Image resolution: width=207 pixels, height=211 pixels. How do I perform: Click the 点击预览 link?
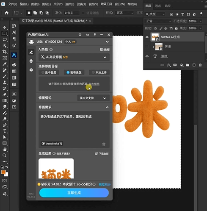[94, 84]
